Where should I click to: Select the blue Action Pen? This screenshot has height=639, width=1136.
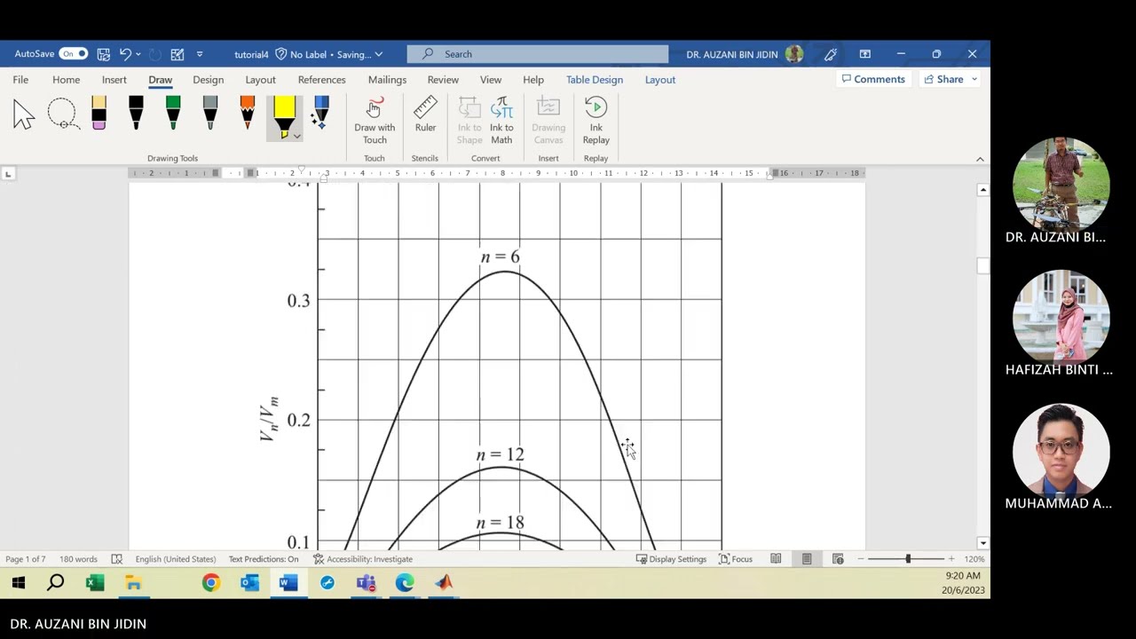tap(321, 114)
